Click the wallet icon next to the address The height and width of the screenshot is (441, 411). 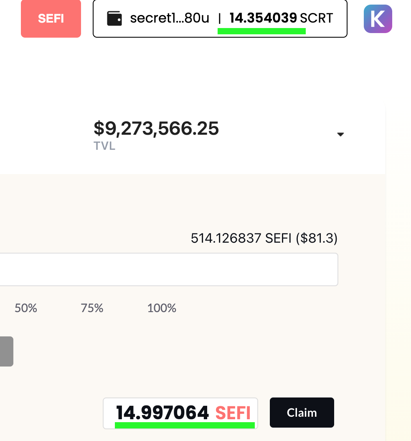click(x=115, y=18)
